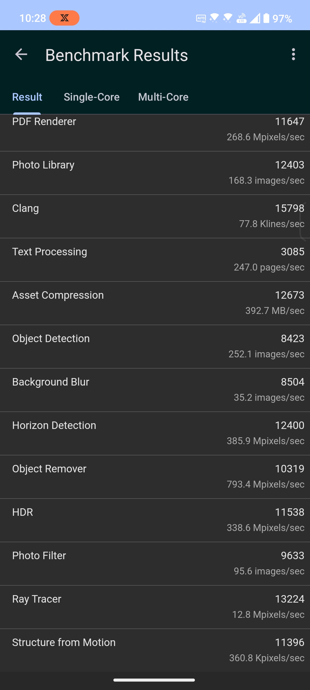The image size is (310, 690).
Task: Select the Asset Compression row
Action: (155, 303)
